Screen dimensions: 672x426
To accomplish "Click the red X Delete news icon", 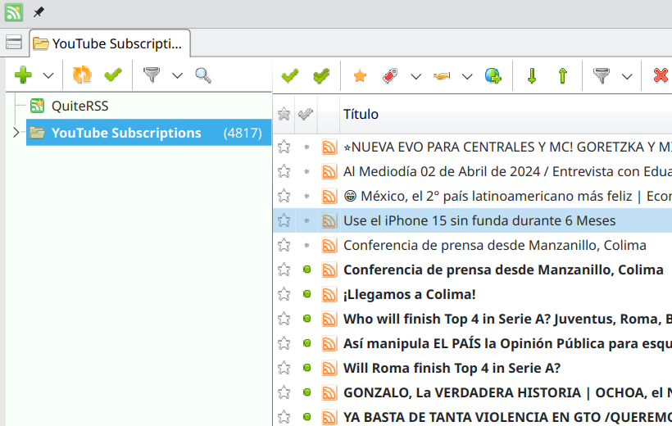I will tap(661, 76).
